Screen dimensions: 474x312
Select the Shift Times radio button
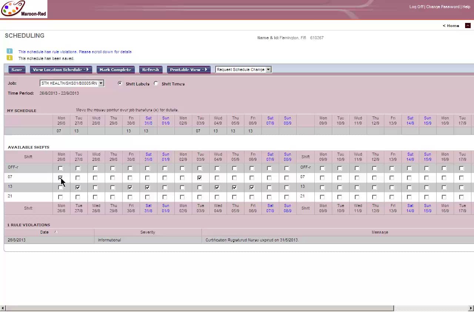(156, 84)
